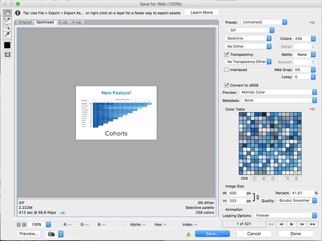The image size is (322, 241).
Task: Click the black eyedropper color swatch
Action: 8,45
